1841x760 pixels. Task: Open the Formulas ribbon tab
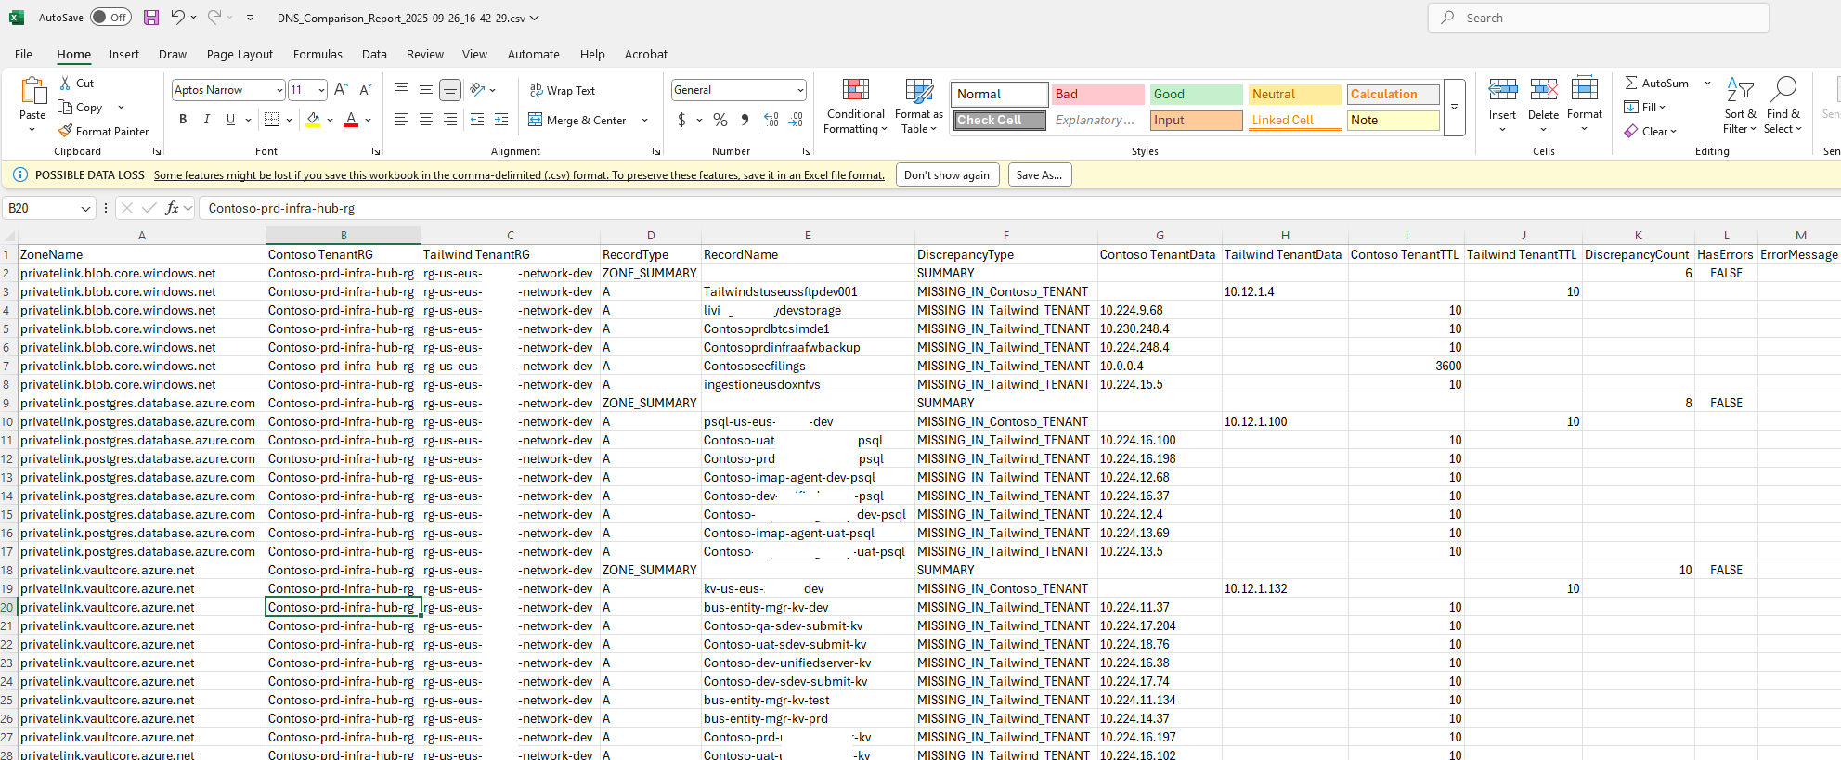(x=318, y=55)
